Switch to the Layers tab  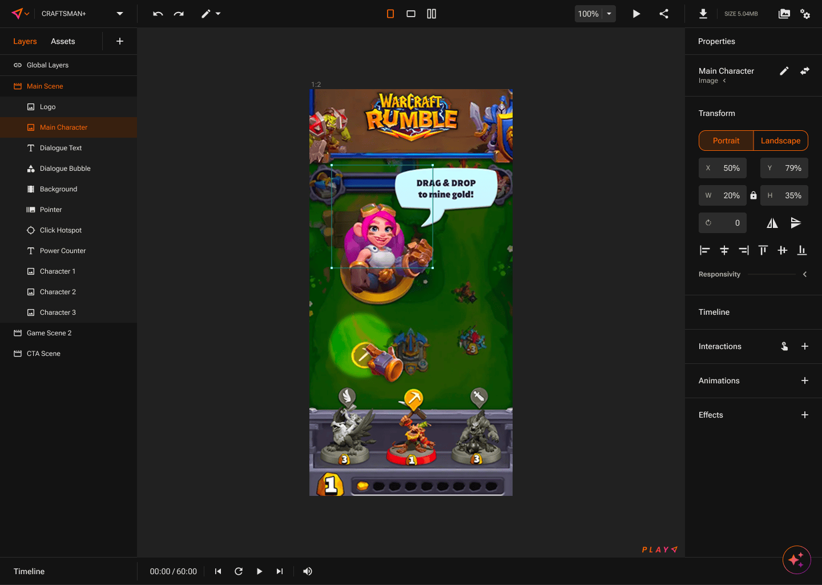point(25,41)
